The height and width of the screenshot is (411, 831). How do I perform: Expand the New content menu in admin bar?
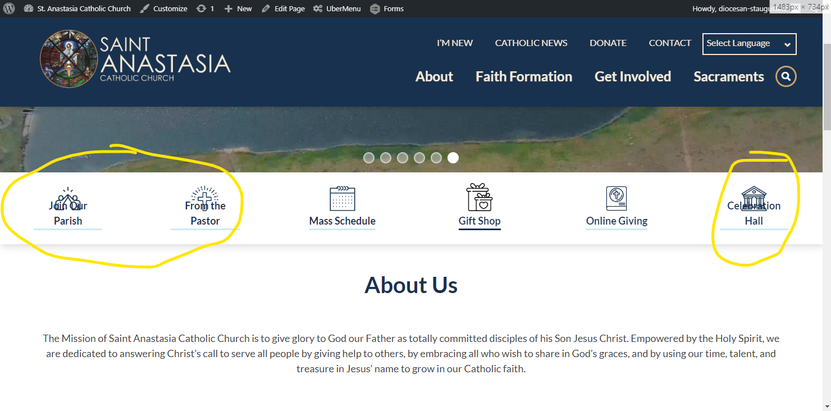238,8
